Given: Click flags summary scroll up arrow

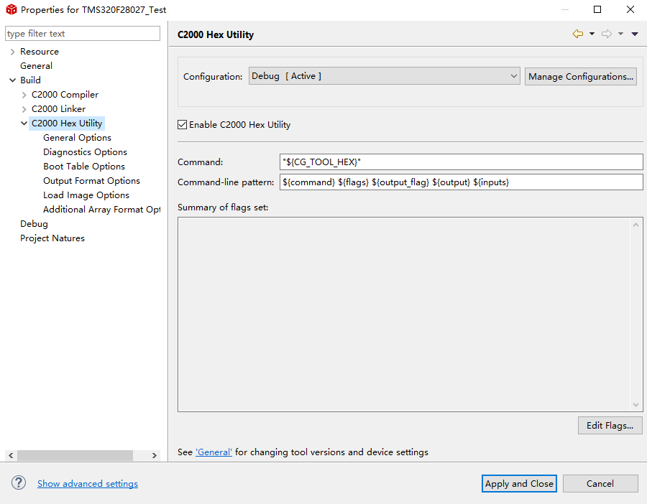Looking at the screenshot, I should coord(636,225).
